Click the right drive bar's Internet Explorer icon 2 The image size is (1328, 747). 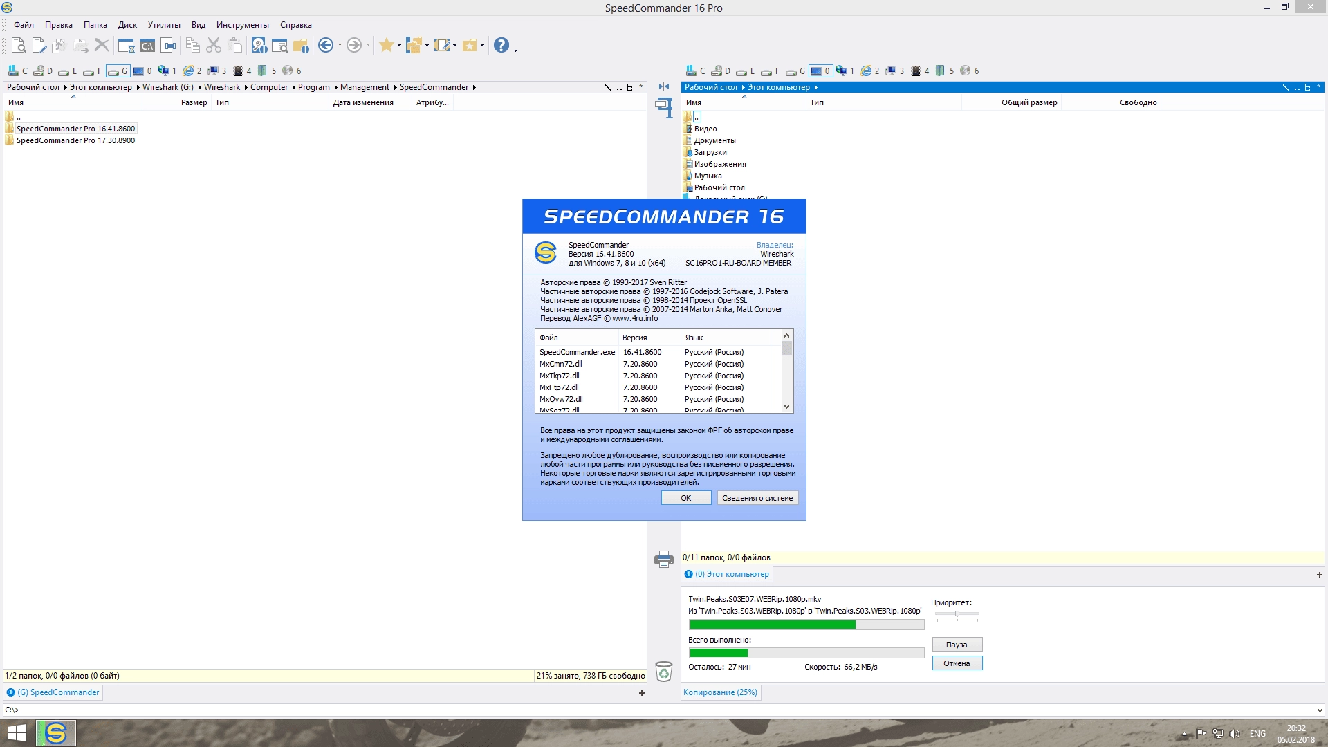pyautogui.click(x=870, y=71)
